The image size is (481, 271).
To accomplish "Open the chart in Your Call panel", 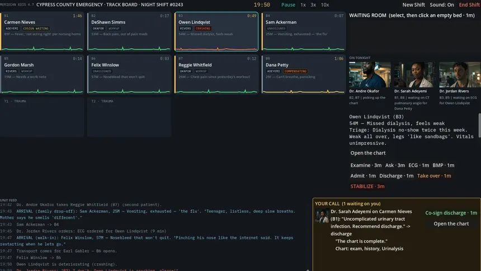I will [451, 223].
